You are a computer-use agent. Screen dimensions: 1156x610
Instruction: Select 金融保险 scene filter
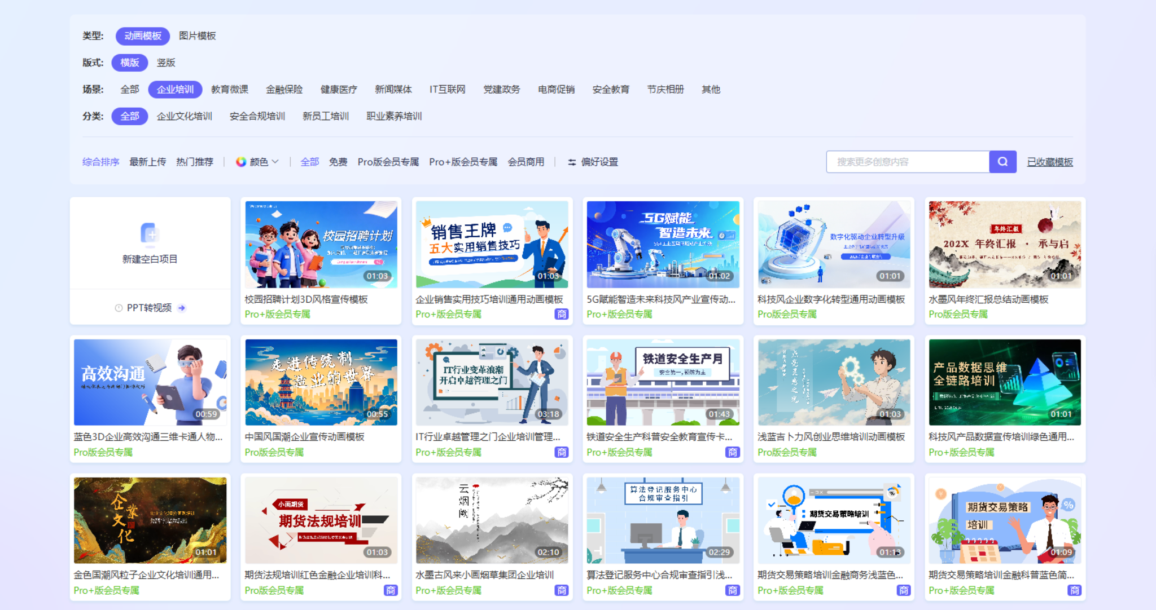tap(284, 90)
